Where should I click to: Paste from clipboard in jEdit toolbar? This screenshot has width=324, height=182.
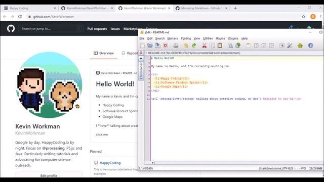[x=220, y=45]
